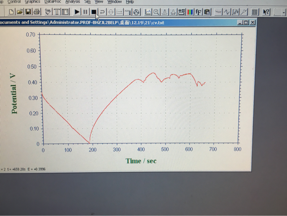287x216 pixels.
Task: Click the 0.40 potential axis value
Action: (33, 82)
